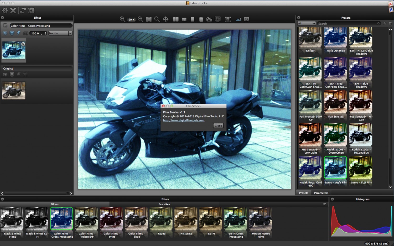
Task: Click the reset arrows icon in top toolbar
Action: [x=23, y=11]
